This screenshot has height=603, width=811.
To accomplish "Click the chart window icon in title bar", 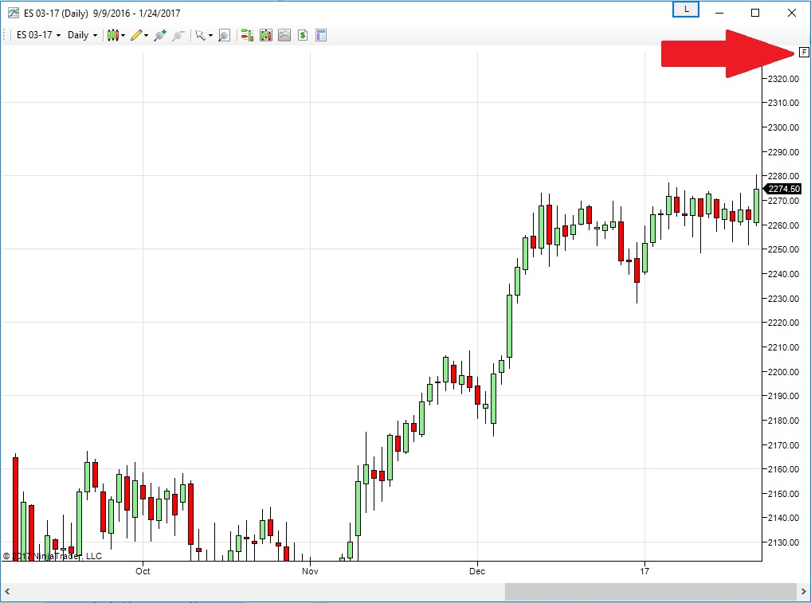I will (x=13, y=13).
